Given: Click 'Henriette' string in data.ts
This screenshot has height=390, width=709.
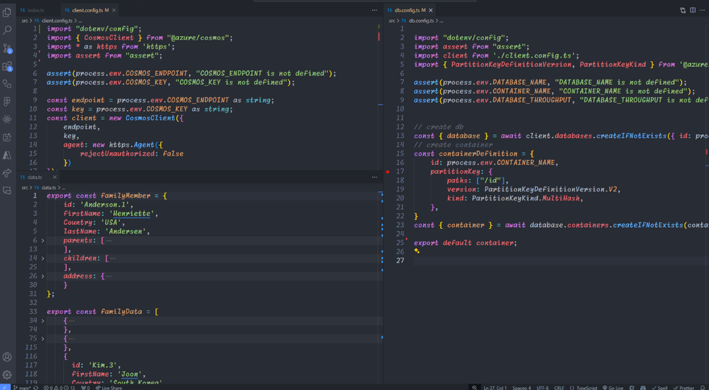Looking at the screenshot, I should (132, 214).
